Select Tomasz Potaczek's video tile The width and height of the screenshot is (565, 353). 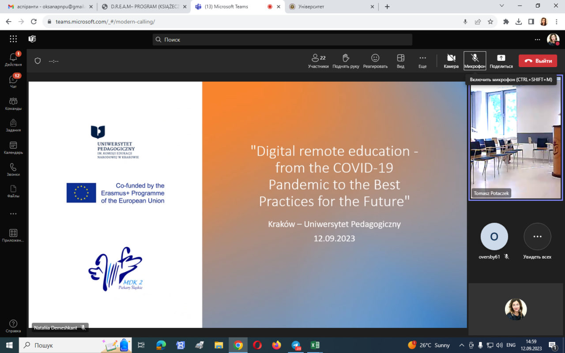point(516,138)
